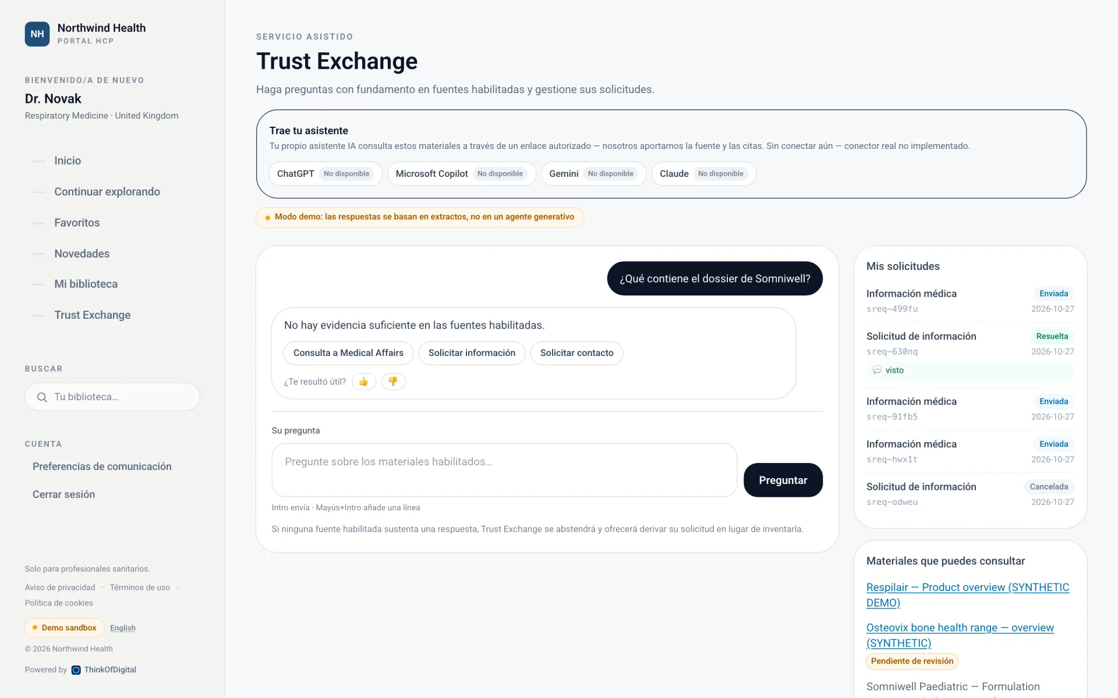Go to Continuar explorando
This screenshot has width=1118, height=698.
(x=107, y=191)
